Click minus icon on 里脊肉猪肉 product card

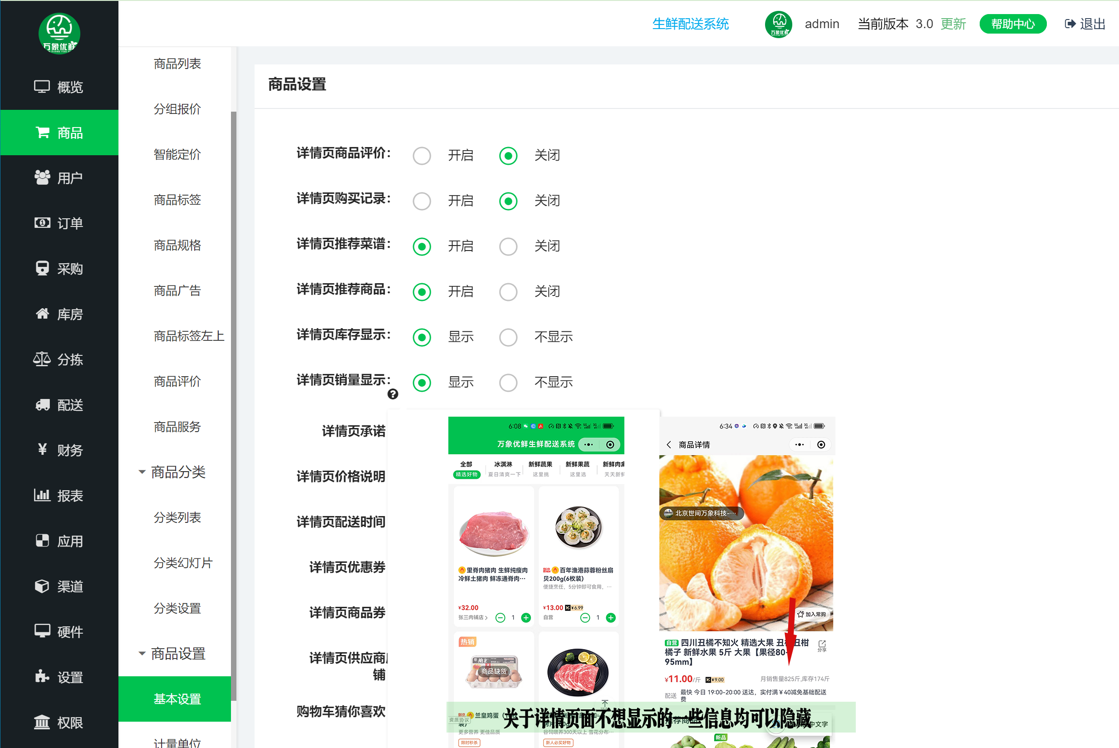500,618
